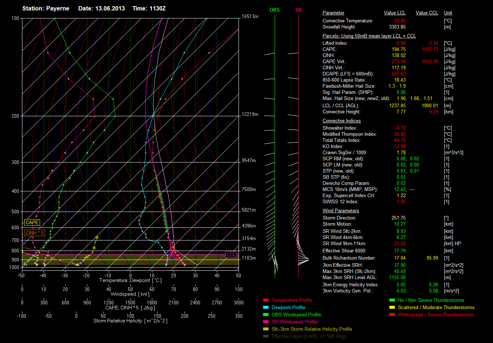Click the Value LCL column header
This screenshot has height=343, width=493.
click(x=394, y=13)
